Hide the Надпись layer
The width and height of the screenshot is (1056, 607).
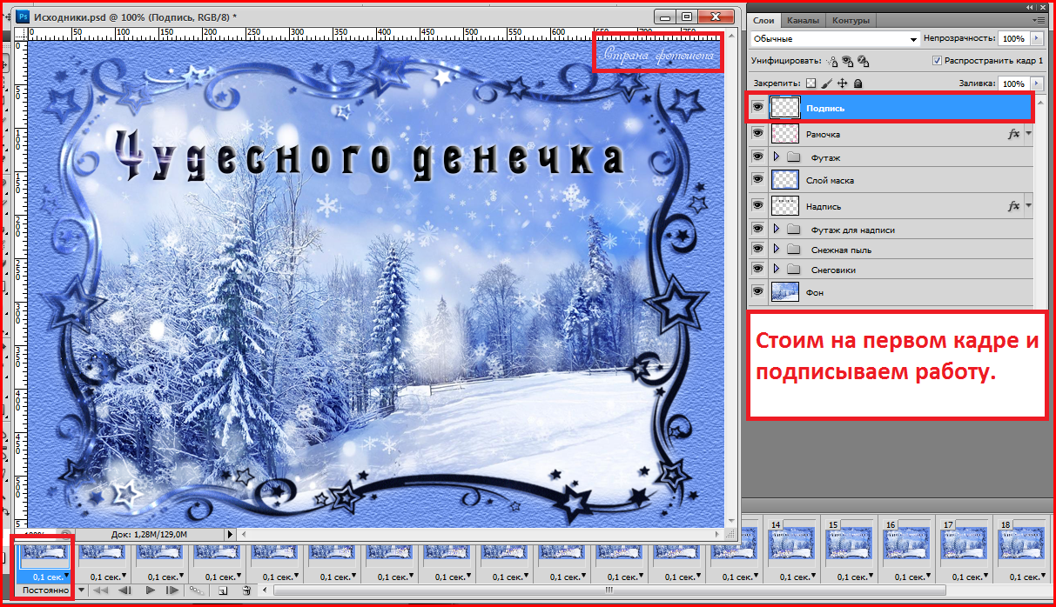(757, 206)
